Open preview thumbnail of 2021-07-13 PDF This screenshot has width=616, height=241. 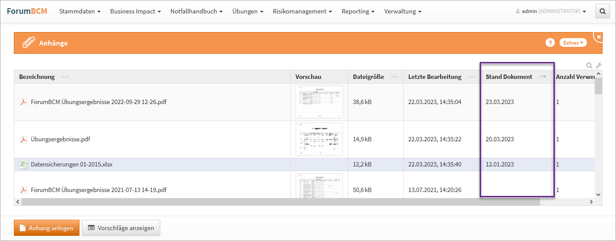[319, 186]
